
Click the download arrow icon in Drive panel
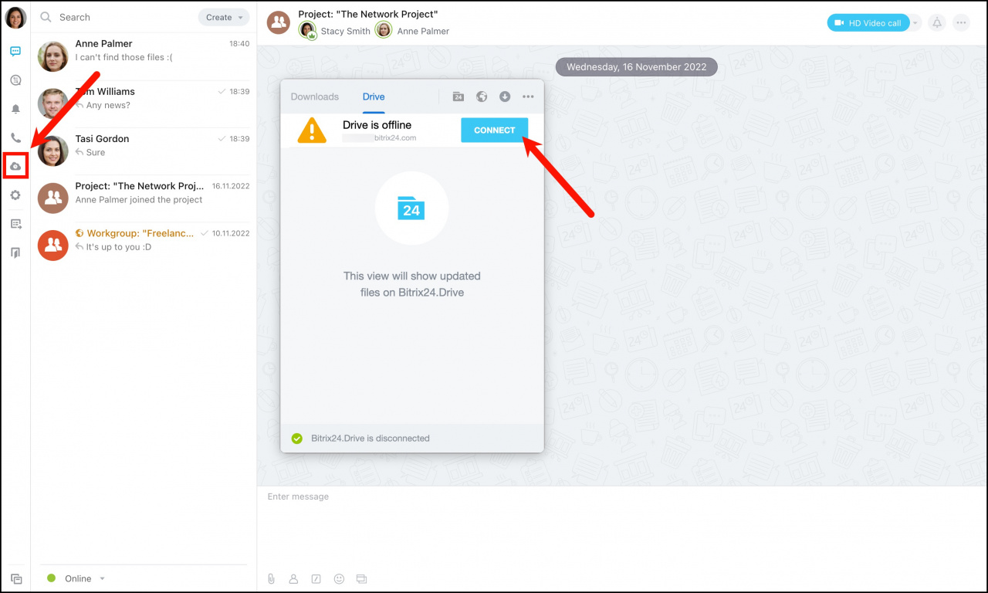505,97
